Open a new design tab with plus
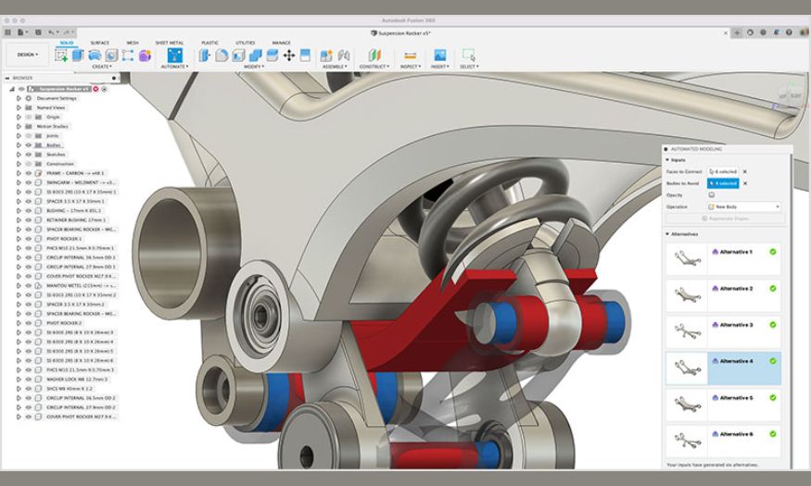This screenshot has width=811, height=486. tap(737, 32)
